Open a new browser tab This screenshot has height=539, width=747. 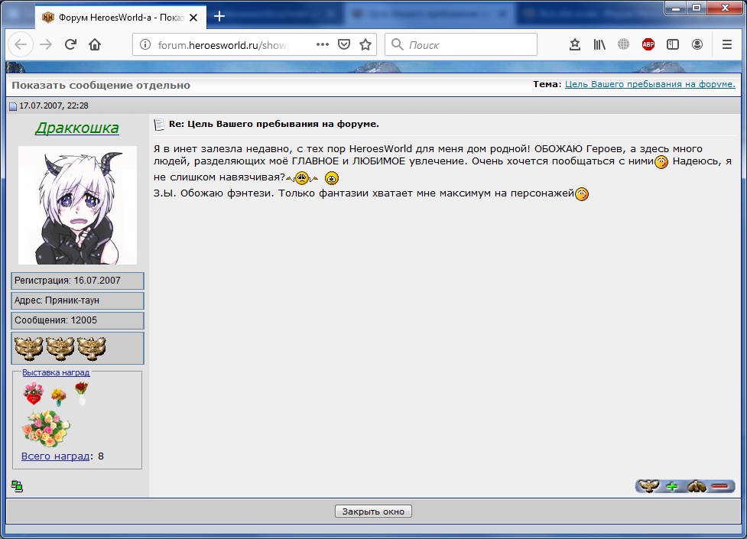click(219, 16)
